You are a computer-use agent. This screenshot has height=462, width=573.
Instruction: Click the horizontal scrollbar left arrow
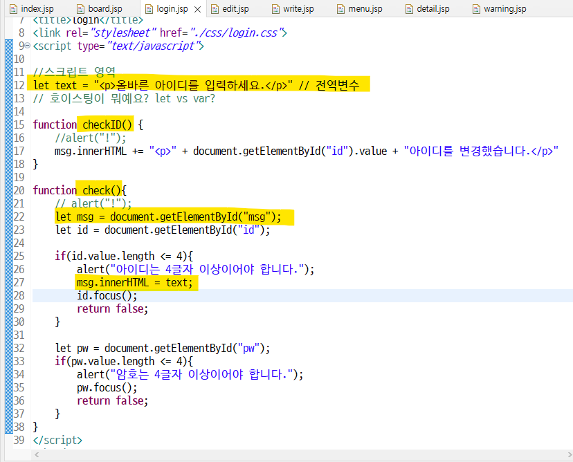pyautogui.click(x=37, y=454)
